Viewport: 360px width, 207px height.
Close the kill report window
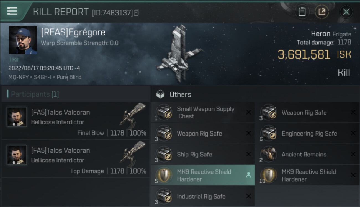[x=346, y=12]
